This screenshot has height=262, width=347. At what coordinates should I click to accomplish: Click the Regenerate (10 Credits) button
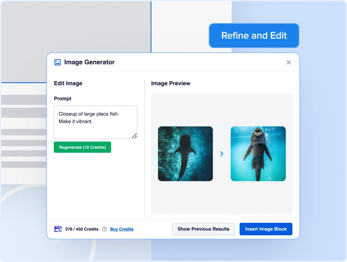pos(82,147)
